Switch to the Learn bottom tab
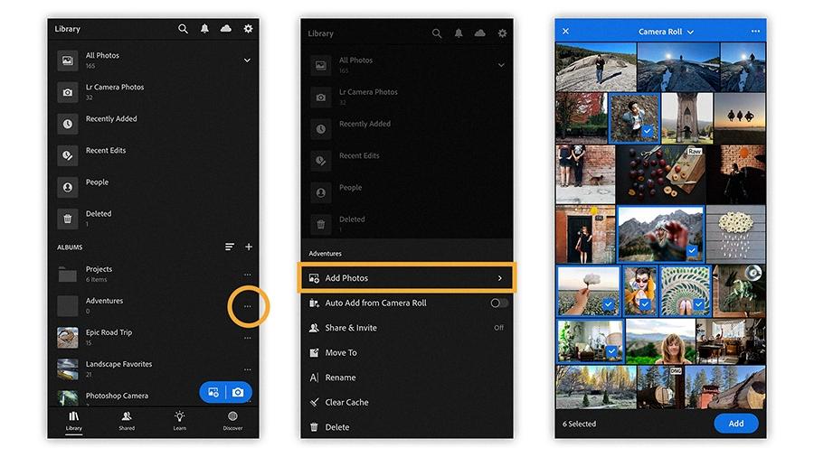The height and width of the screenshot is (457, 814). pyautogui.click(x=180, y=421)
